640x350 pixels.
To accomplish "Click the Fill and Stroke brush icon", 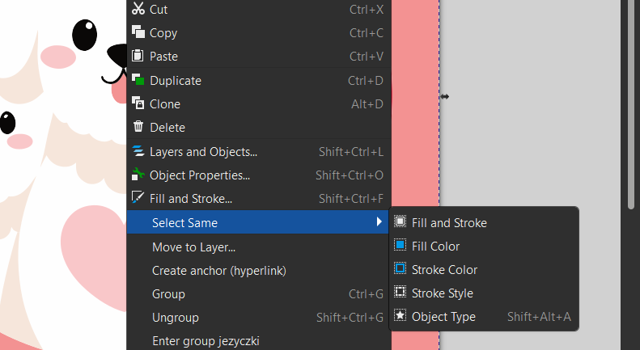I will pyautogui.click(x=138, y=198).
